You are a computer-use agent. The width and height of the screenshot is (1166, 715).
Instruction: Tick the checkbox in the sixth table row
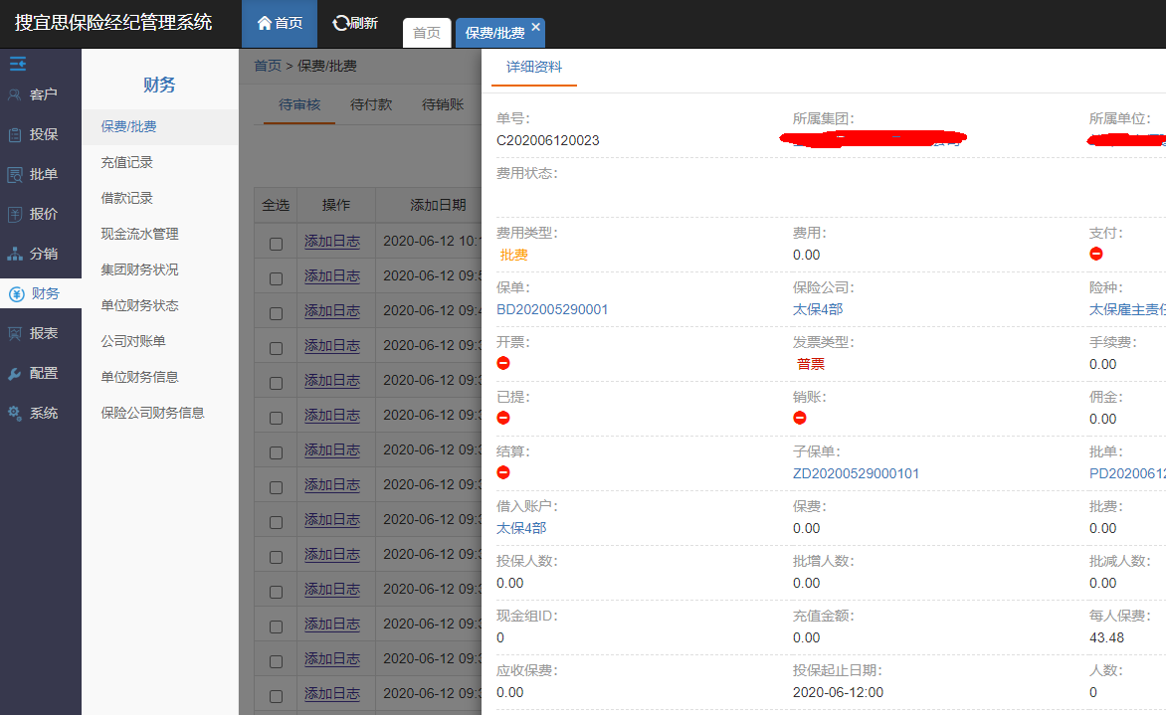pos(276,418)
